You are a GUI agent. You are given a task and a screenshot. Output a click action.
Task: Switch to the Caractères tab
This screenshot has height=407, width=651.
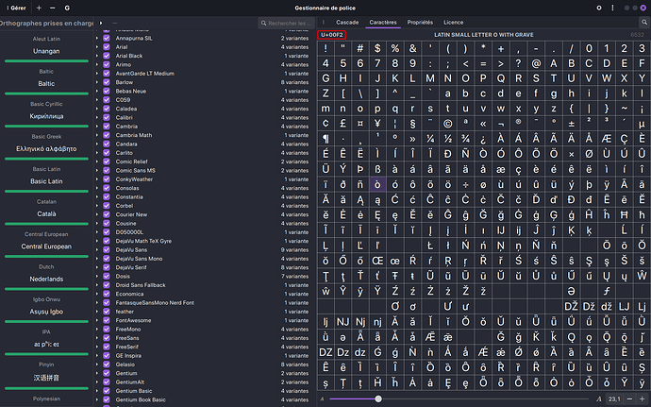tap(383, 23)
